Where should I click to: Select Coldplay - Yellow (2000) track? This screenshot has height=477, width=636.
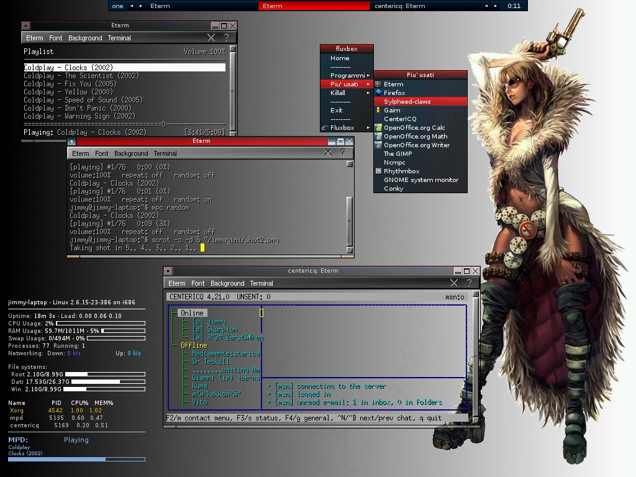pyautogui.click(x=68, y=92)
